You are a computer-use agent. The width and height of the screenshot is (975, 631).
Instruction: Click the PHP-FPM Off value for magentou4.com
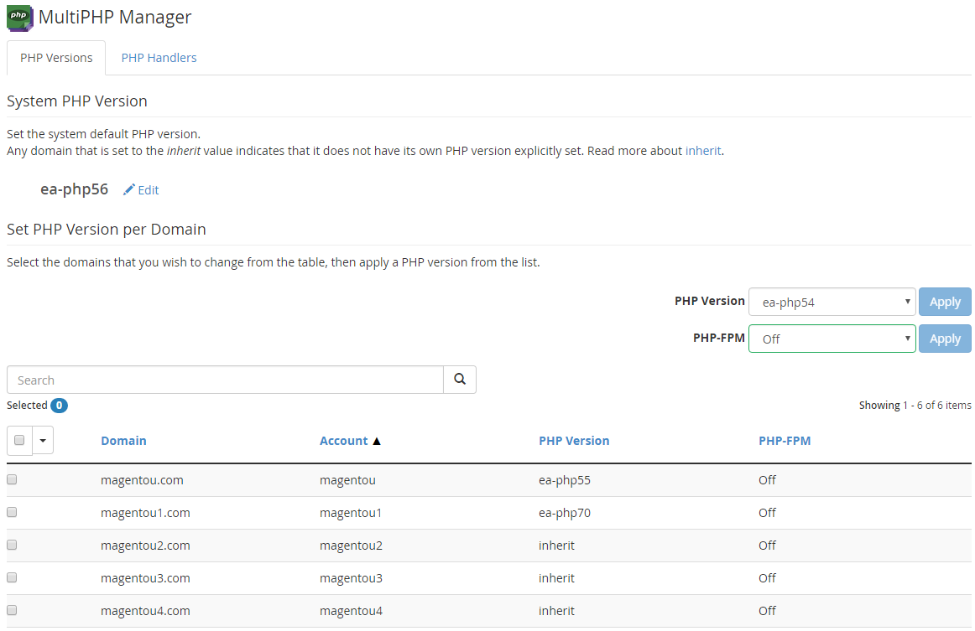(x=767, y=611)
